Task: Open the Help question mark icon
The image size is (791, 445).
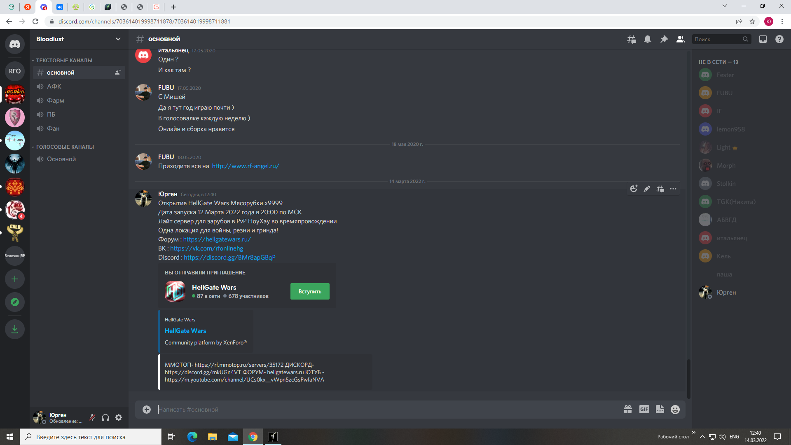Action: [779, 39]
